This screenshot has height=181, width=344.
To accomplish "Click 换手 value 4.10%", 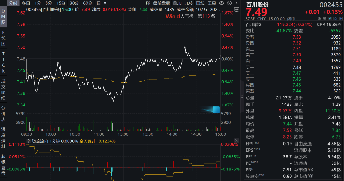I will coord(334,98).
